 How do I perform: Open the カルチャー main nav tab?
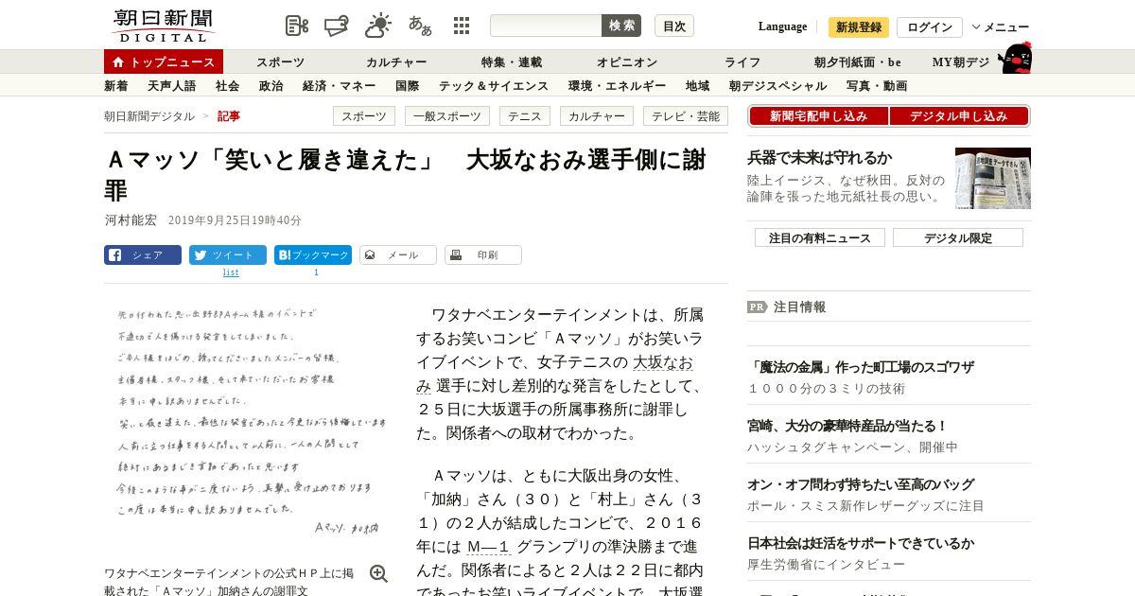[x=396, y=61]
